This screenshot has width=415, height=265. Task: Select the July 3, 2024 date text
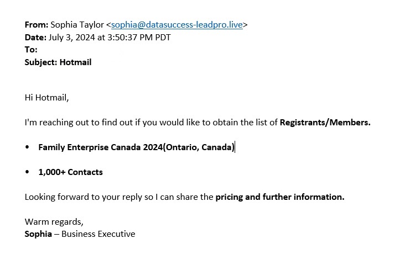click(x=72, y=38)
